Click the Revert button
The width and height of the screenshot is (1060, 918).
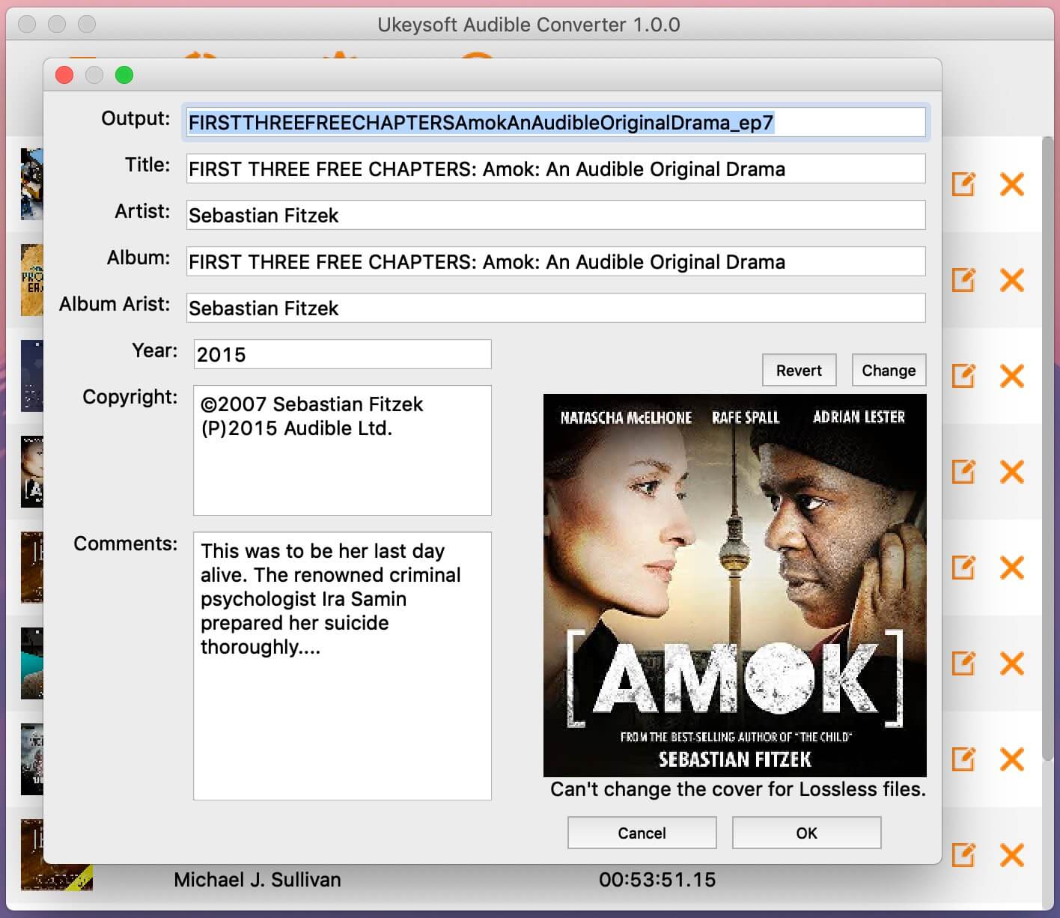click(799, 370)
